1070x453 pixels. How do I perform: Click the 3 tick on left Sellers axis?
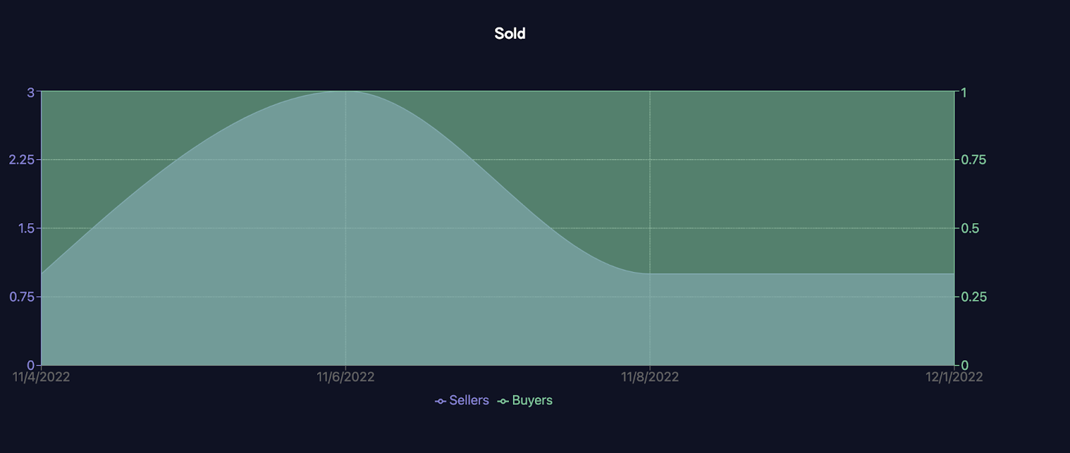click(30, 92)
